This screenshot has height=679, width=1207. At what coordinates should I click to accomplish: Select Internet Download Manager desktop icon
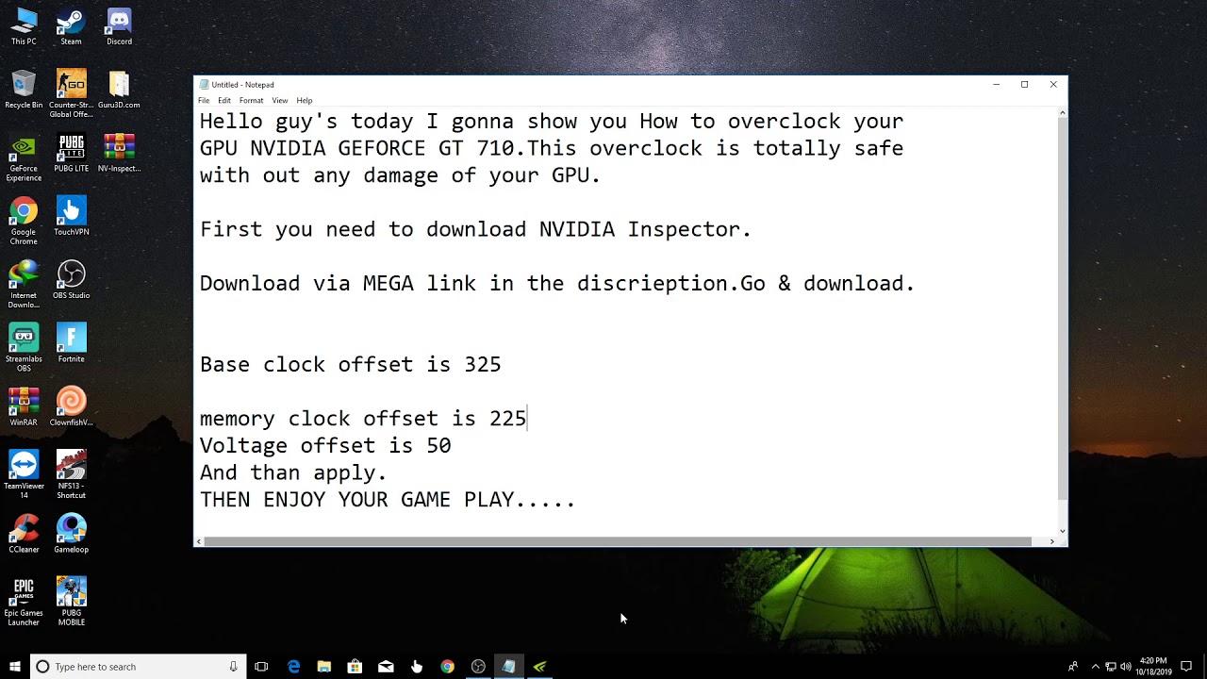coord(24,284)
